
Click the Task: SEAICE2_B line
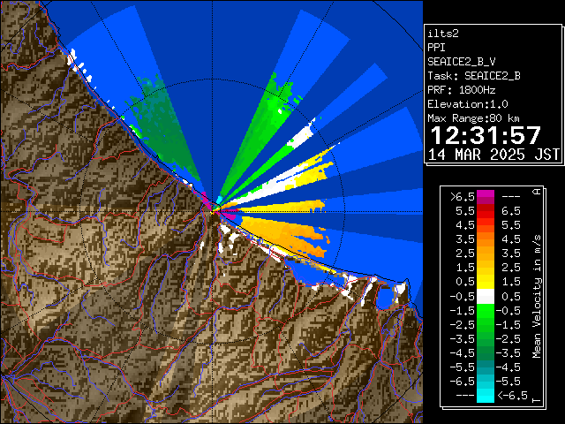(x=474, y=76)
